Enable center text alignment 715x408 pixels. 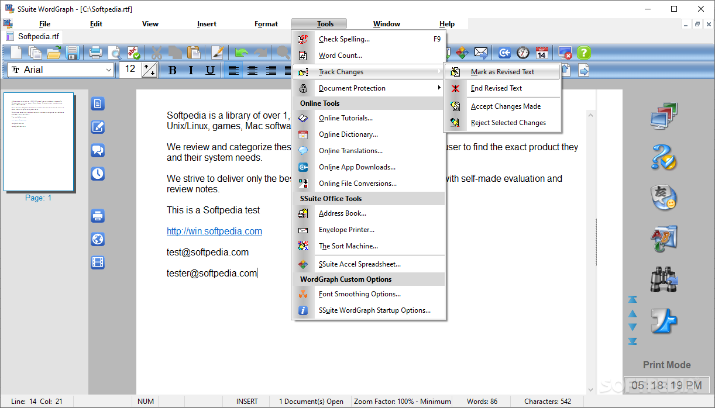pyautogui.click(x=252, y=71)
